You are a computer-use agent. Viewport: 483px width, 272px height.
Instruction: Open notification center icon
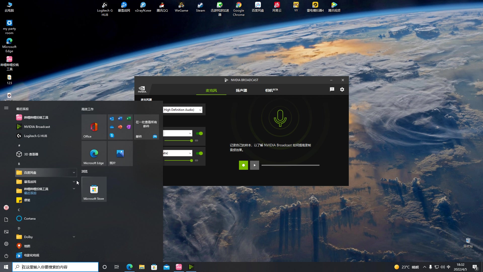(475, 267)
